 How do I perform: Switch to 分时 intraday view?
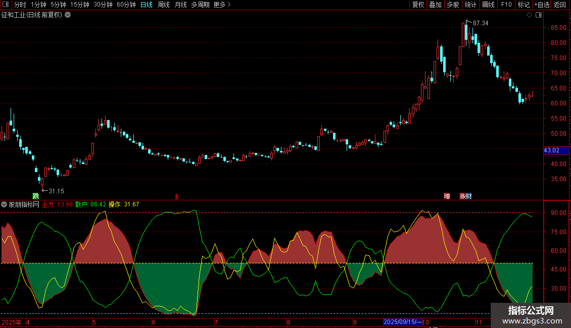tap(20, 5)
